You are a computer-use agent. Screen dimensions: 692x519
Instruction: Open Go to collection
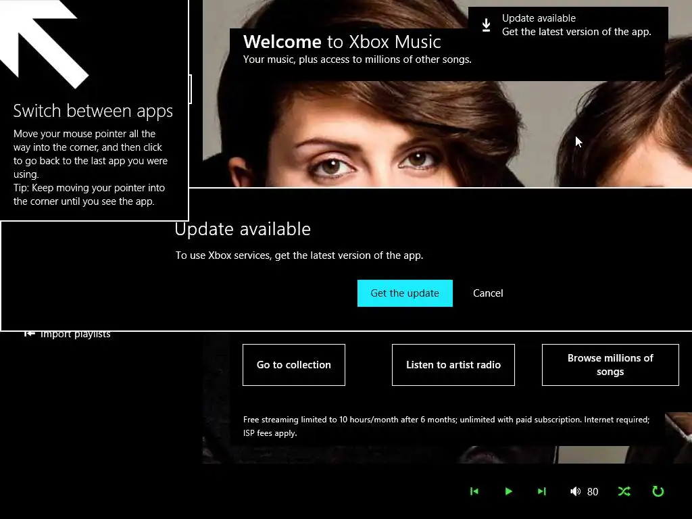(293, 365)
